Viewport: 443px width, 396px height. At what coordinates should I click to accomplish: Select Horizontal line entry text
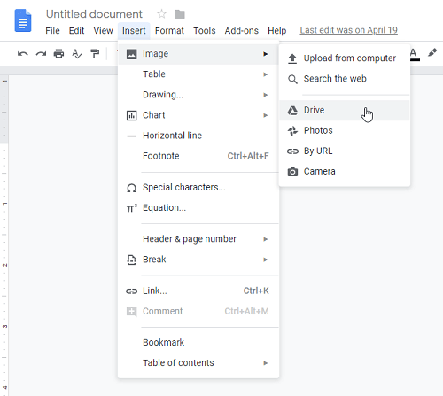coord(172,136)
